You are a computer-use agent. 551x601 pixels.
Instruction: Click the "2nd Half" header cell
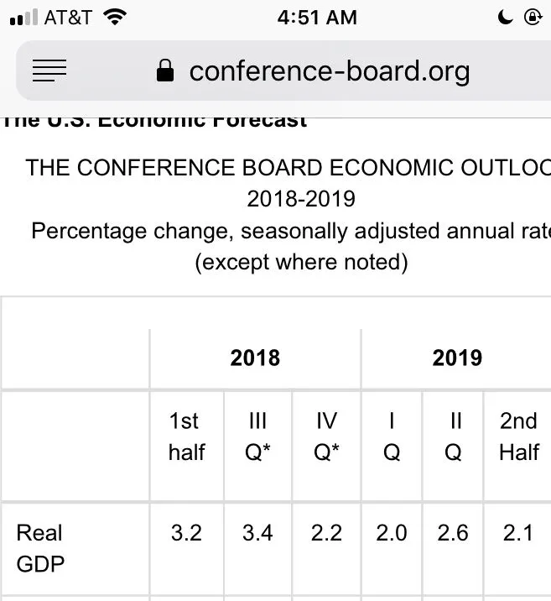pos(518,436)
